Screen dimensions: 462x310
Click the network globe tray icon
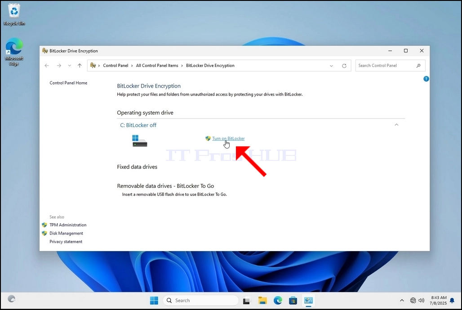413,301
